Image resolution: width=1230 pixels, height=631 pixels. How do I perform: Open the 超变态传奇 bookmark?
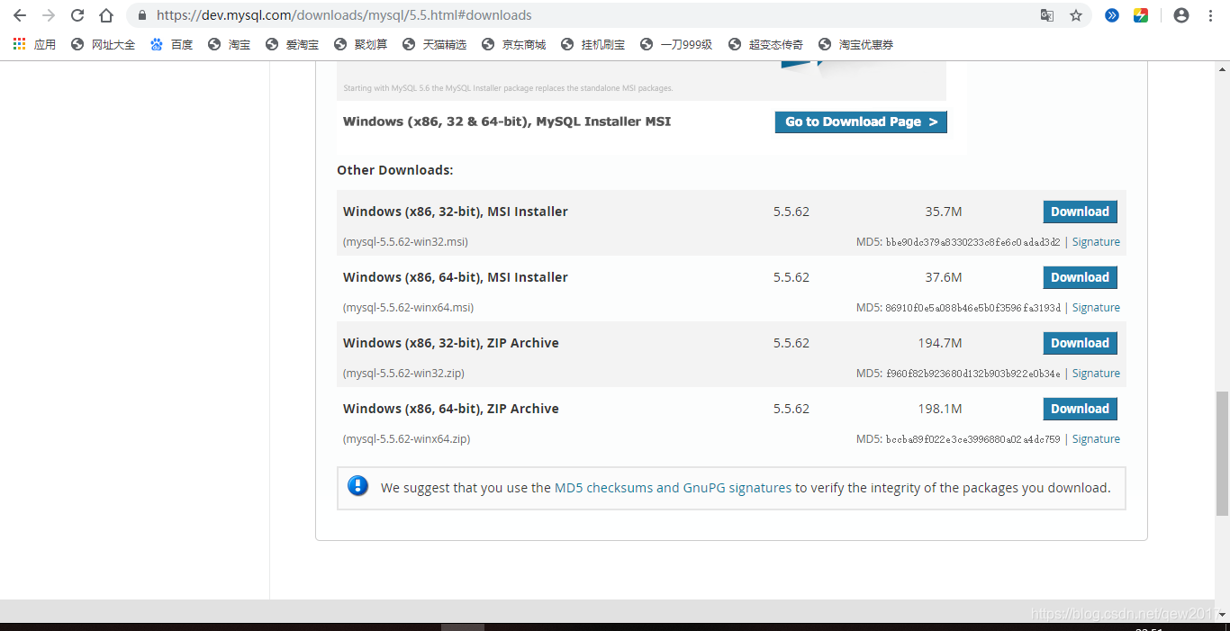point(765,44)
